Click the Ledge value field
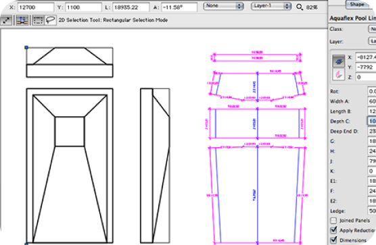The height and width of the screenshot is (245, 376). coord(372,211)
